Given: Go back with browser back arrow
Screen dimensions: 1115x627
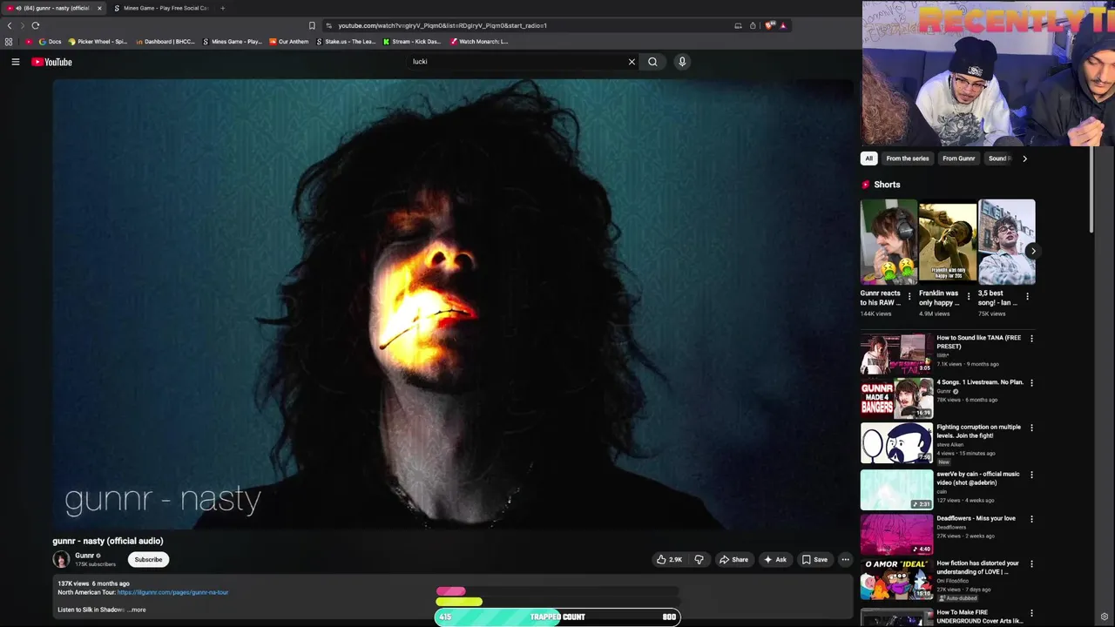Looking at the screenshot, I should pos(10,25).
